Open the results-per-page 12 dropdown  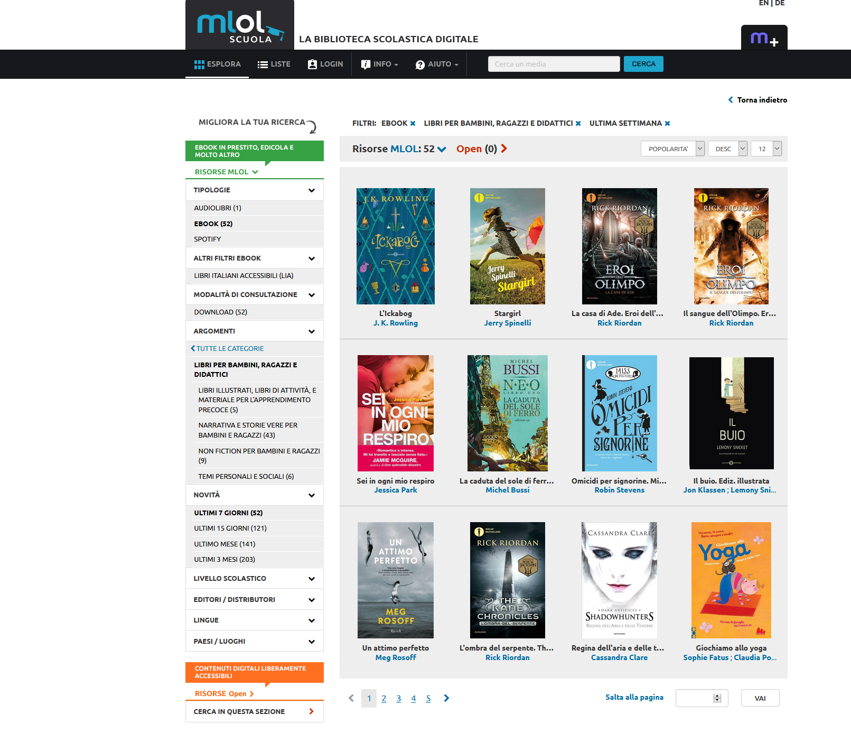(x=766, y=149)
